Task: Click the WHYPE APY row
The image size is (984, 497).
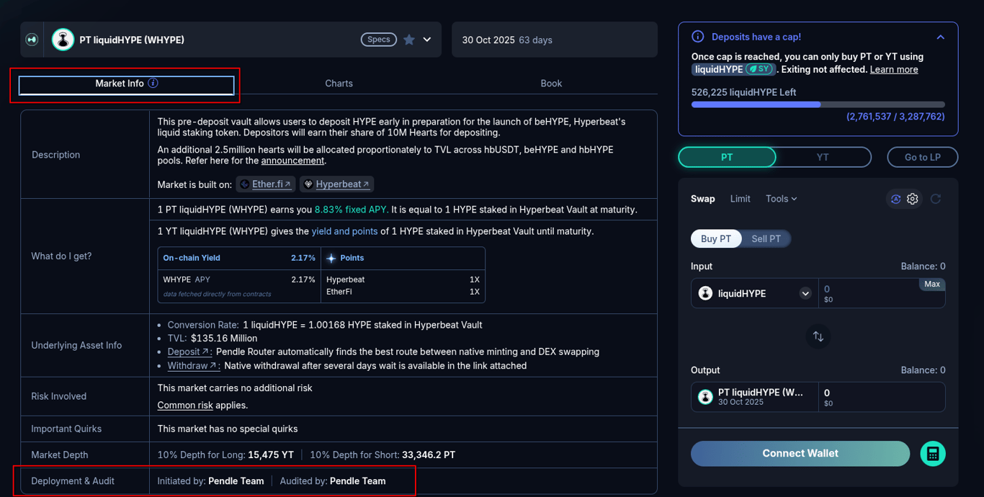Action: point(239,279)
